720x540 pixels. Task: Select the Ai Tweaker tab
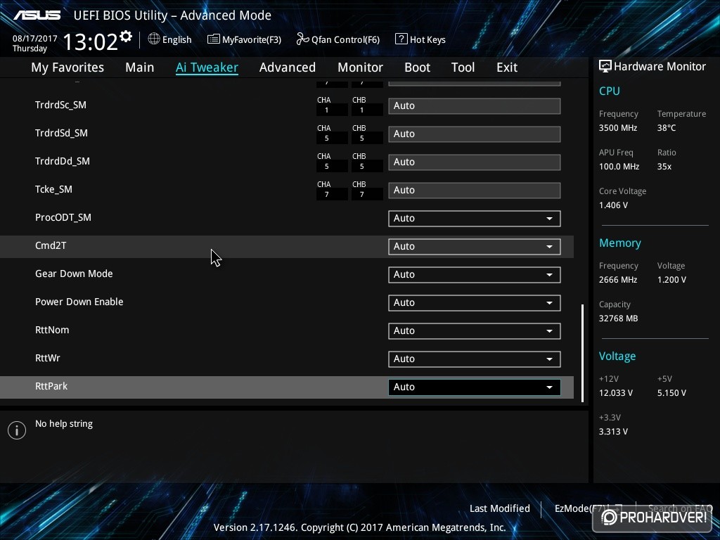coord(207,67)
